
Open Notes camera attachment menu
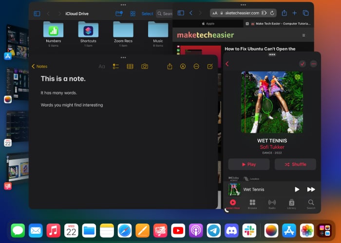click(x=145, y=67)
